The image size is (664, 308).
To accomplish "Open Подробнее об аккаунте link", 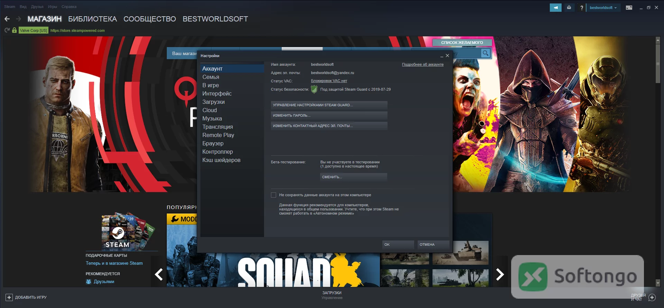I will pyautogui.click(x=423, y=65).
